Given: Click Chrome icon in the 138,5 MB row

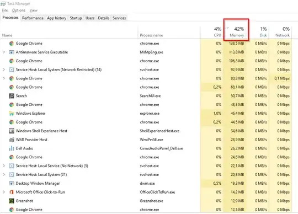Looking at the screenshot, I should pos(12,44).
